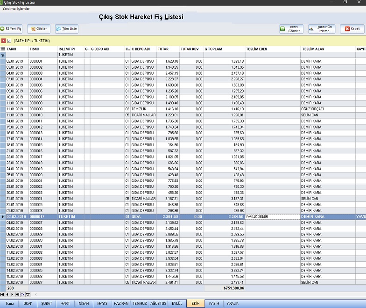Click the filter row funnel icon
The width and height of the screenshot is (366, 308).
[3, 55]
